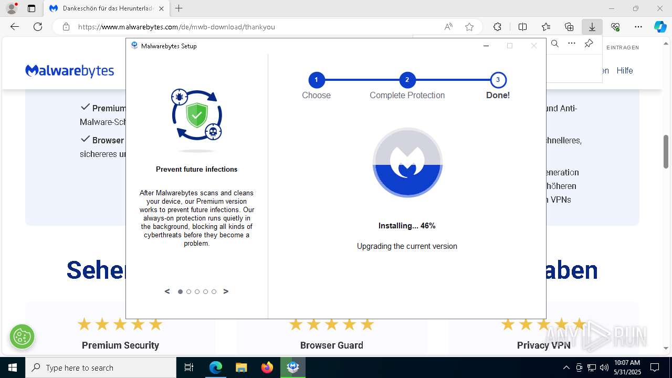Viewport: 672px width, 378px height.
Task: Open Collections in Edge
Action: tap(569, 27)
